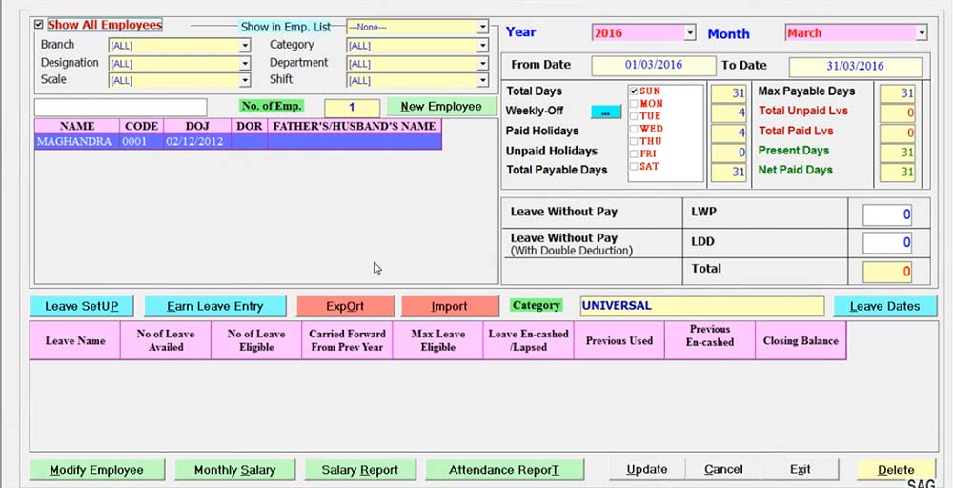Click the Total Payable Days field
953x488 pixels.
[729, 172]
